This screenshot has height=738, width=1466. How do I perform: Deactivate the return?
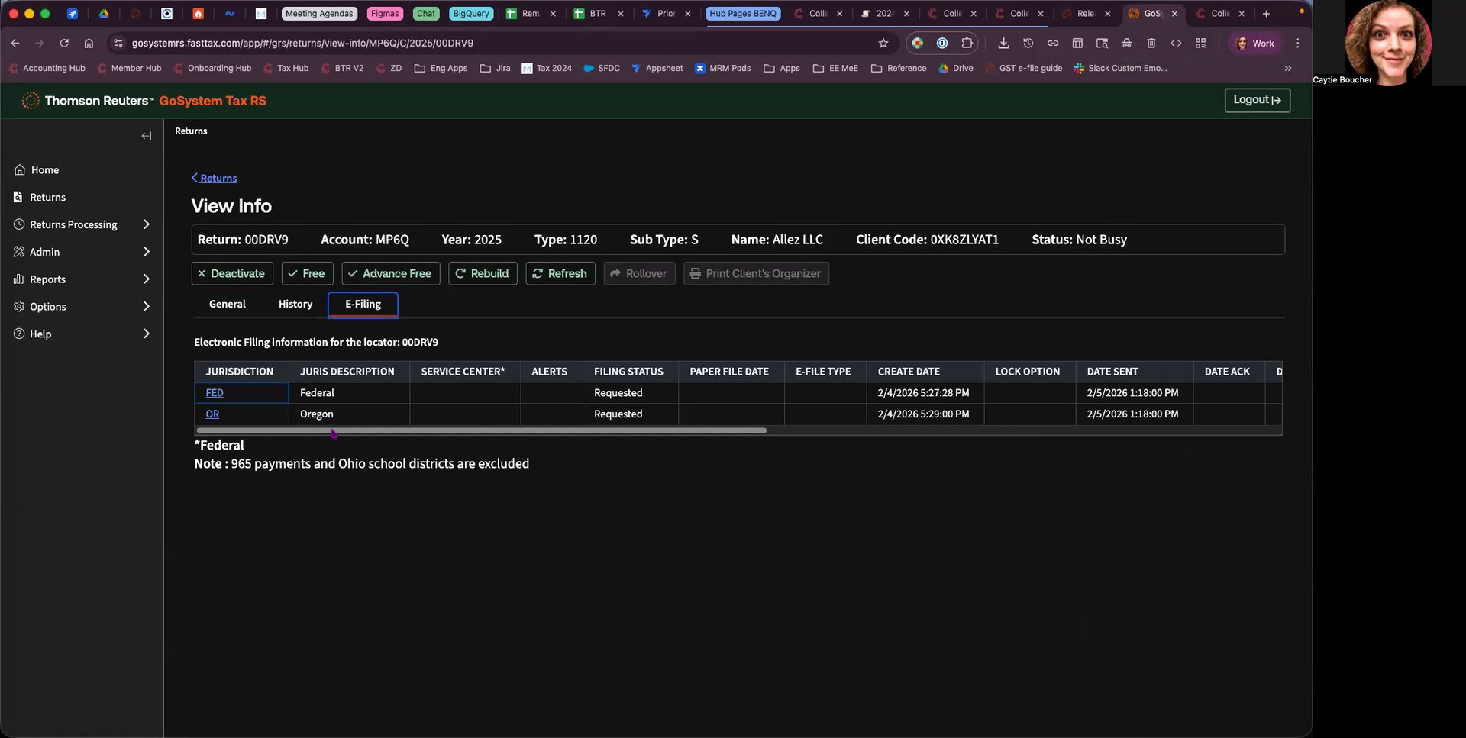(231, 273)
